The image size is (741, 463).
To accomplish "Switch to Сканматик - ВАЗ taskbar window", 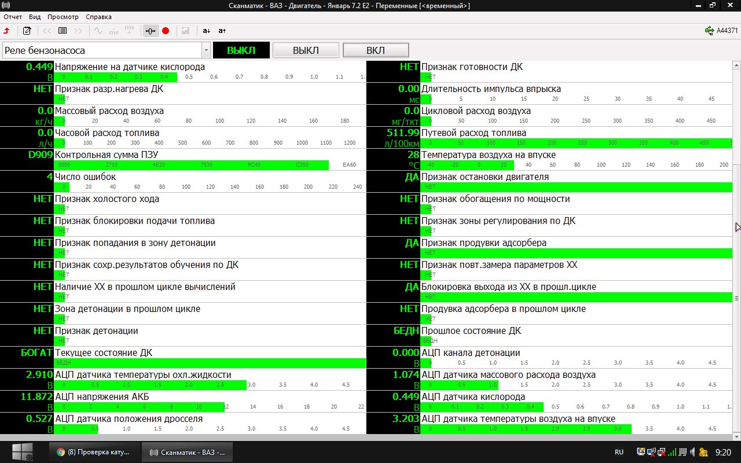I will 188,452.
